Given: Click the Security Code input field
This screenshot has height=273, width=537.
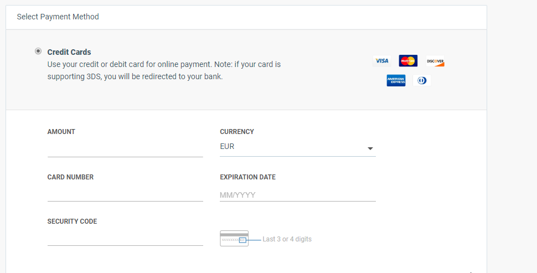Looking at the screenshot, I should pos(125,238).
